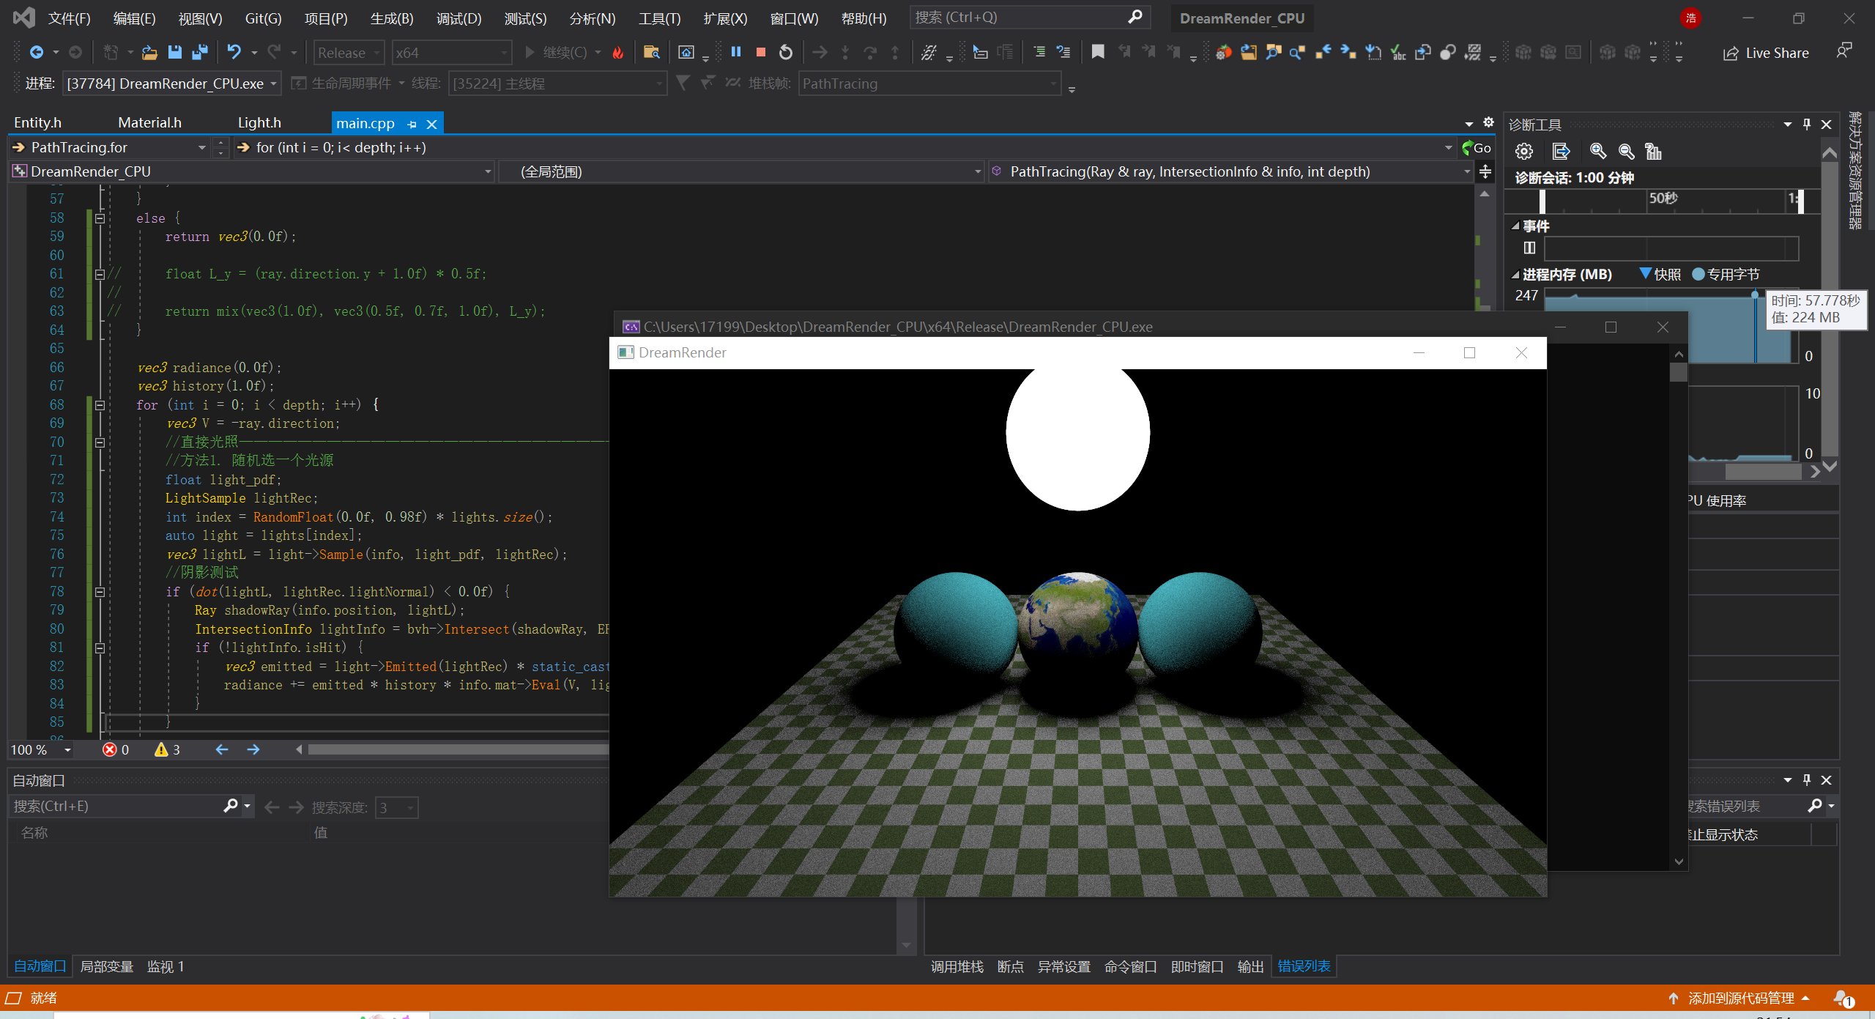Open the 局部变量 tab
Screen dimensions: 1875x1019
(106, 966)
